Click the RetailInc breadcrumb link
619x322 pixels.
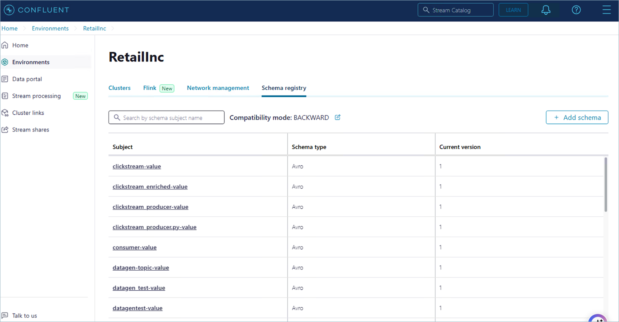[94, 28]
